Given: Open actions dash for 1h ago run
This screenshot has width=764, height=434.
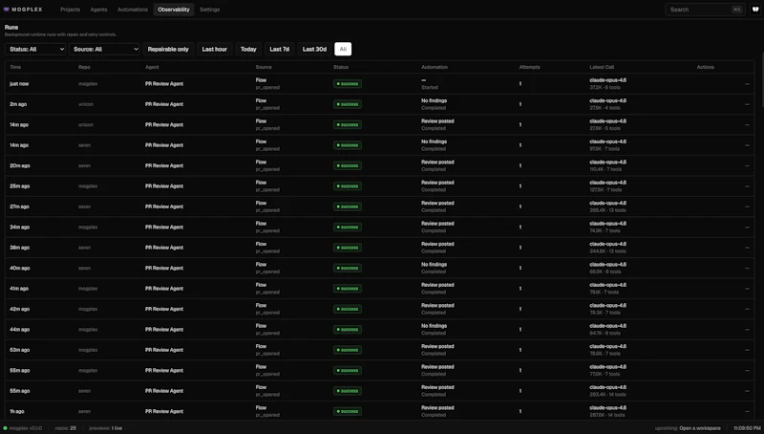Looking at the screenshot, I should [747, 412].
